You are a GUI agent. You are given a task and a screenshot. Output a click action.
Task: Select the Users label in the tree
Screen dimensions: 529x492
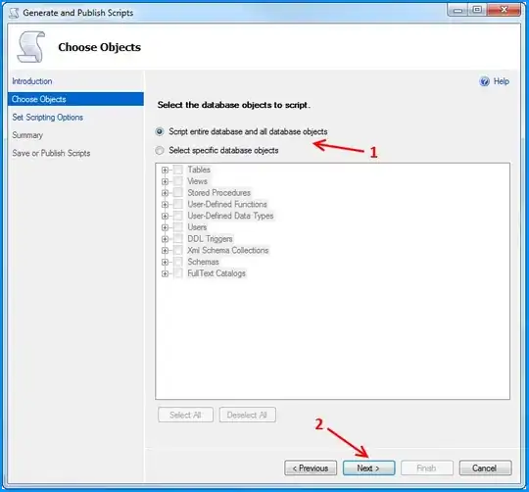197,227
